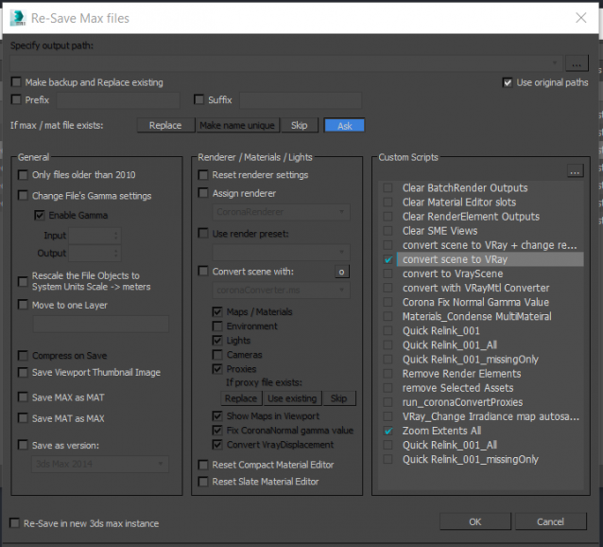Toggle the Proxies checkbox

pos(217,369)
